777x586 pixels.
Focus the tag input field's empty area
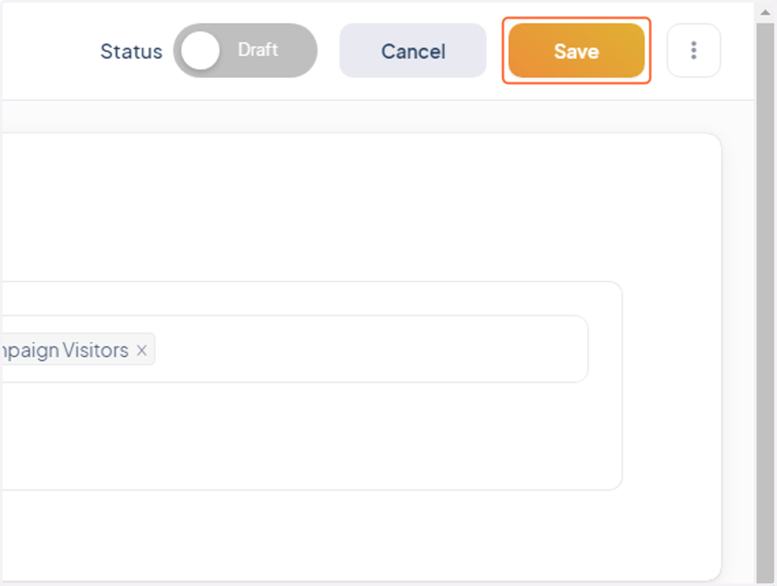pos(369,350)
